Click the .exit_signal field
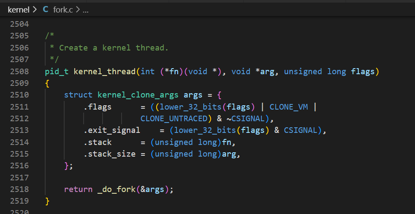The image size is (415, 214). pyautogui.click(x=112, y=130)
